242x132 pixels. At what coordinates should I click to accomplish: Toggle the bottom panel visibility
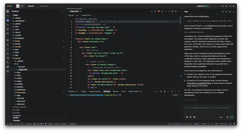(226, 6)
